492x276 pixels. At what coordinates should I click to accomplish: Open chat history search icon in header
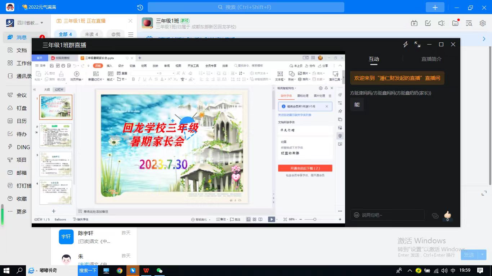469,23
